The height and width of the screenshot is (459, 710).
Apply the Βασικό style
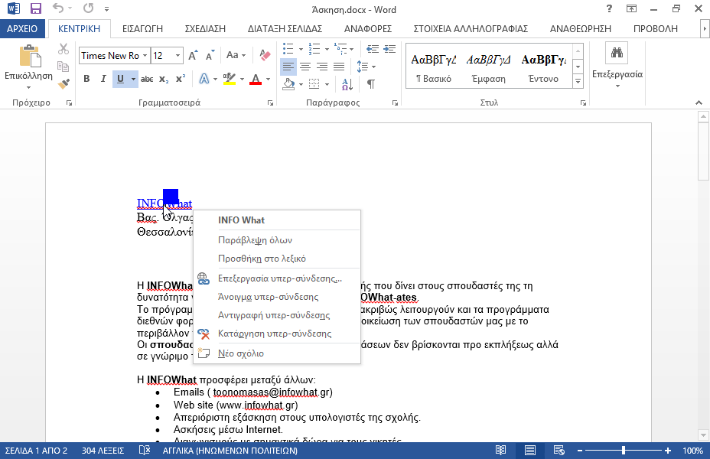[433, 68]
